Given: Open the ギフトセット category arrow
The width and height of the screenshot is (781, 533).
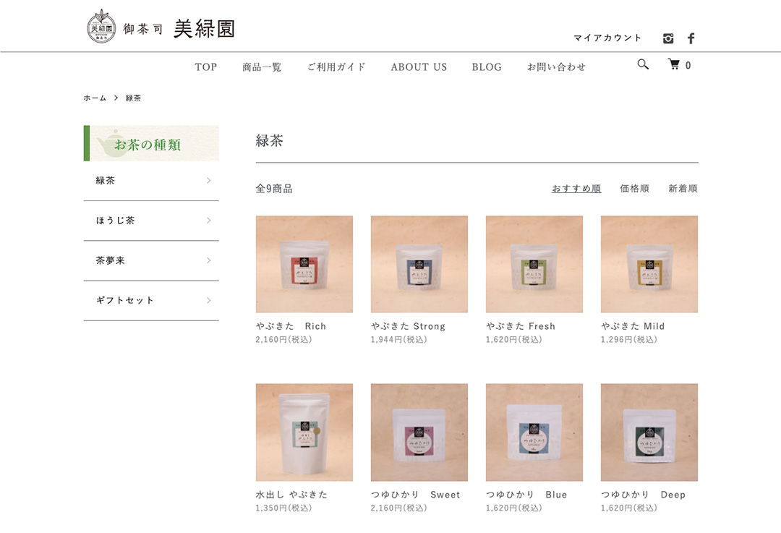Looking at the screenshot, I should (x=209, y=300).
